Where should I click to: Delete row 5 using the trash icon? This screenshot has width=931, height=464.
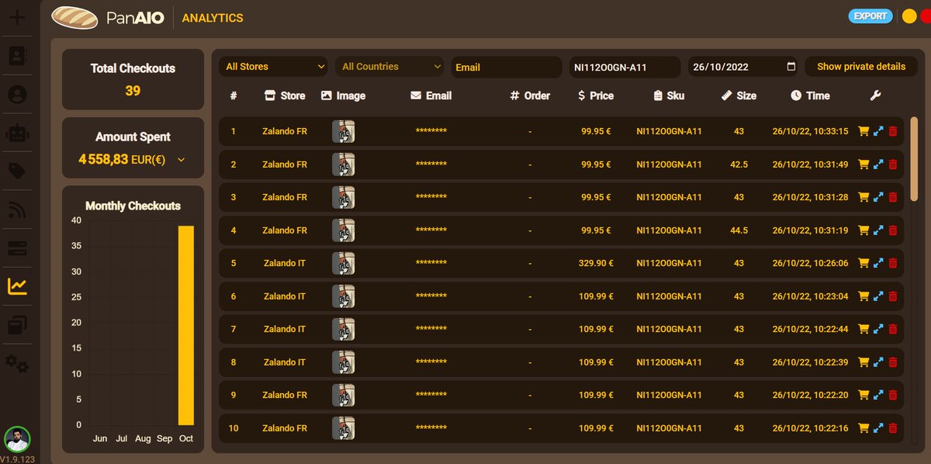tap(893, 263)
